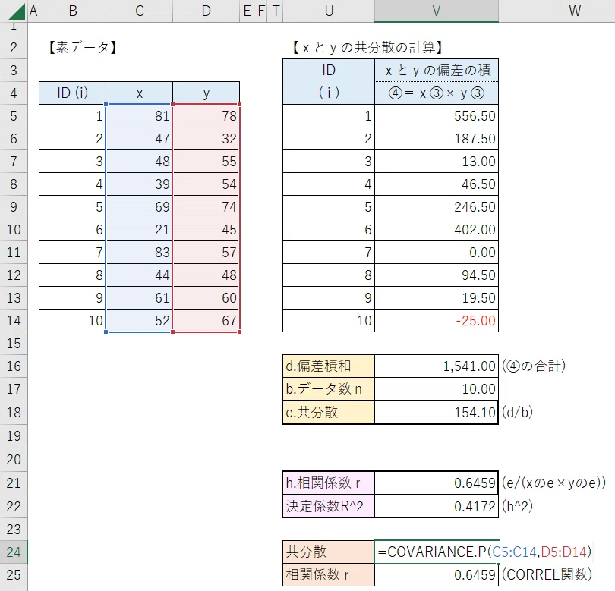The width and height of the screenshot is (615, 591).
Task: Select deviation product 94.50
Action: click(x=437, y=275)
